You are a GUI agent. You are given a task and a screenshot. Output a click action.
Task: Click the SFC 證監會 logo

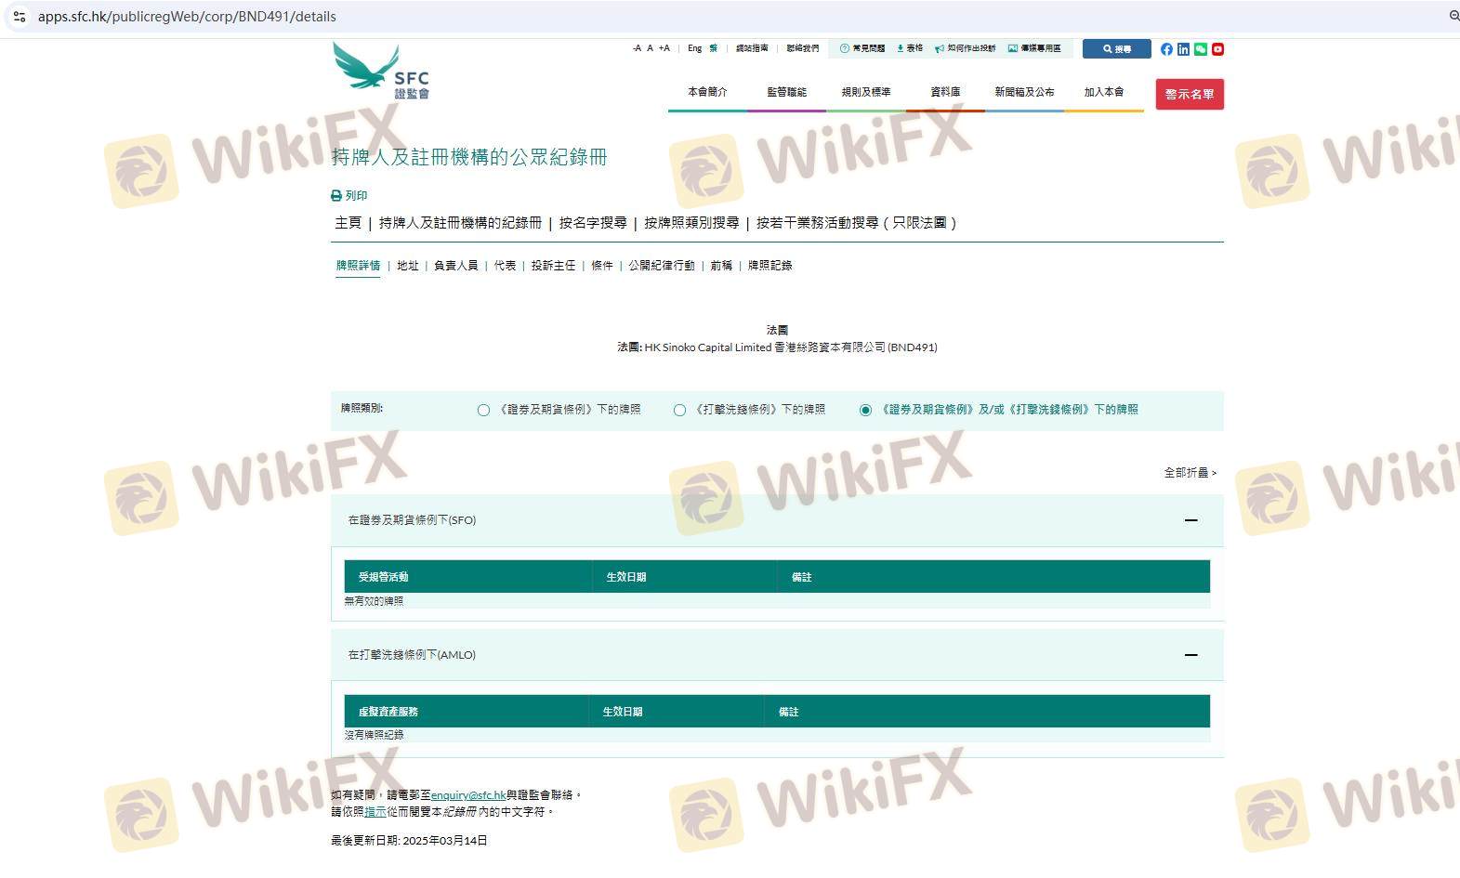[381, 71]
